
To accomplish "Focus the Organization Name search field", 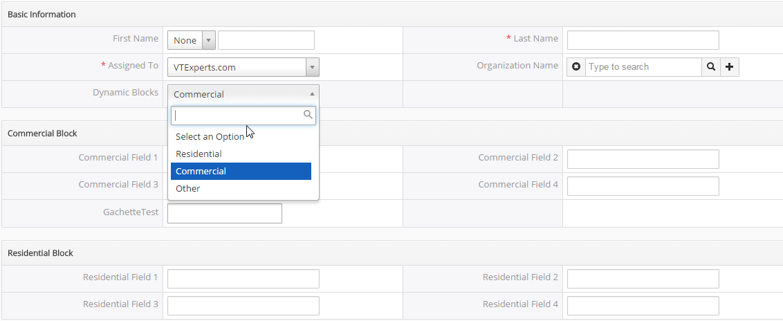I will (644, 67).
